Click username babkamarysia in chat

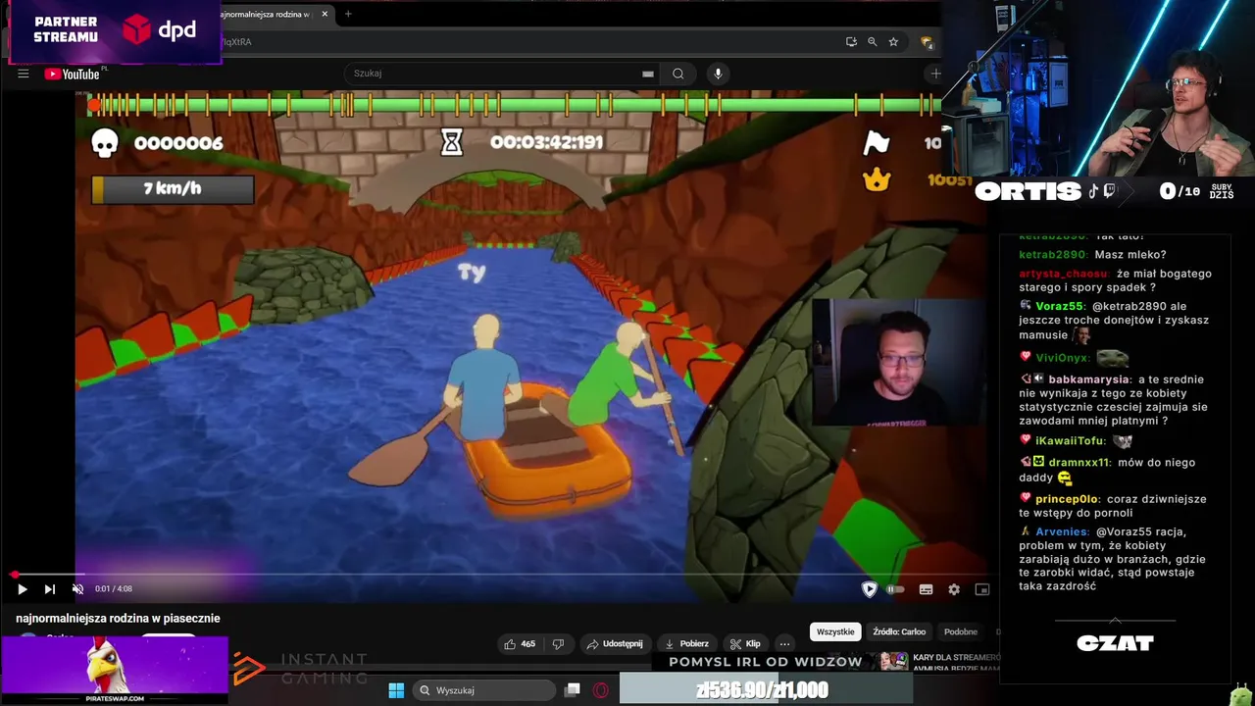click(x=1088, y=379)
